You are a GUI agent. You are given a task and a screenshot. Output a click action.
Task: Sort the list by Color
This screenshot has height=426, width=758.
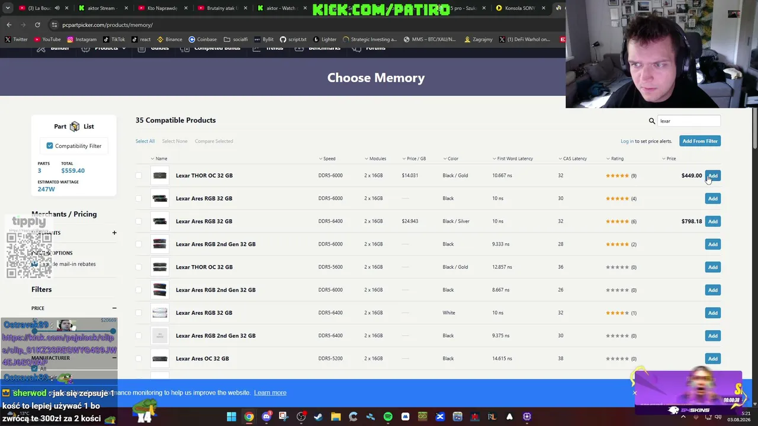point(451,159)
